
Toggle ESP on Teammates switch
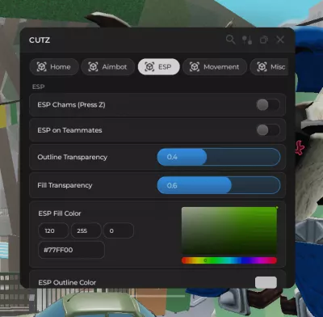pos(268,130)
